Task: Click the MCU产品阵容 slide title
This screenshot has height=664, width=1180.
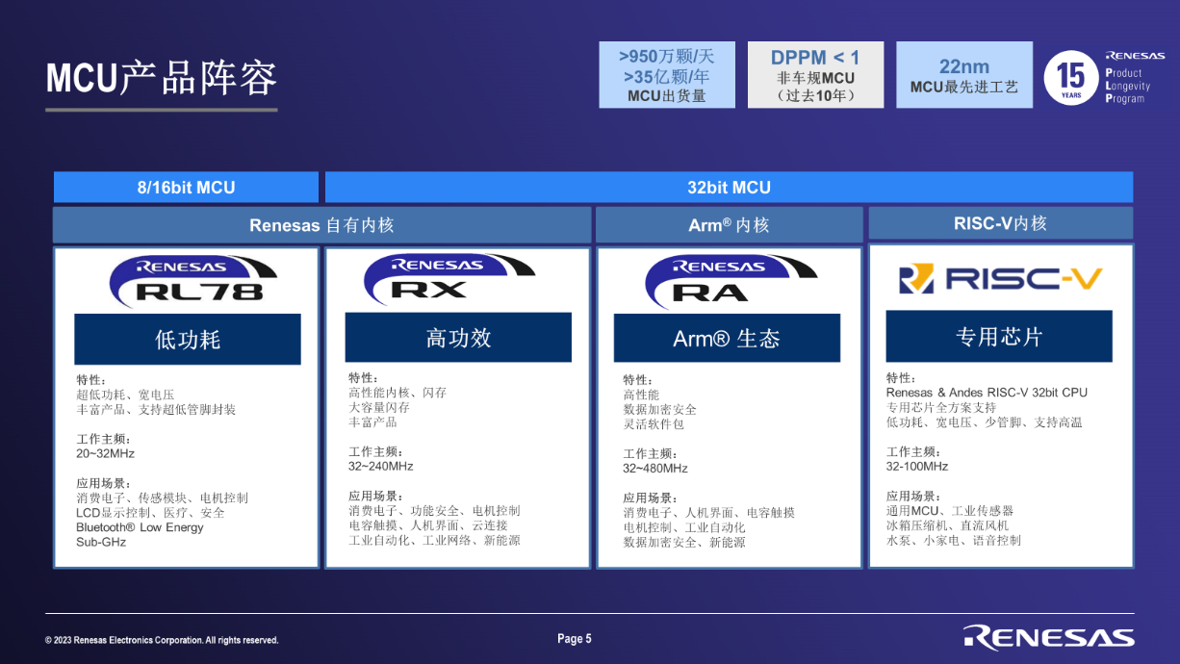Action: point(162,78)
